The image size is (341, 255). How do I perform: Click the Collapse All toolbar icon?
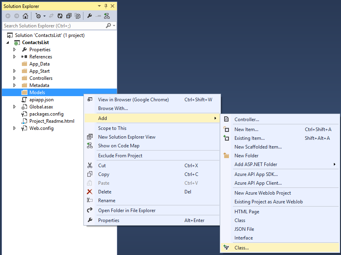coord(69,16)
